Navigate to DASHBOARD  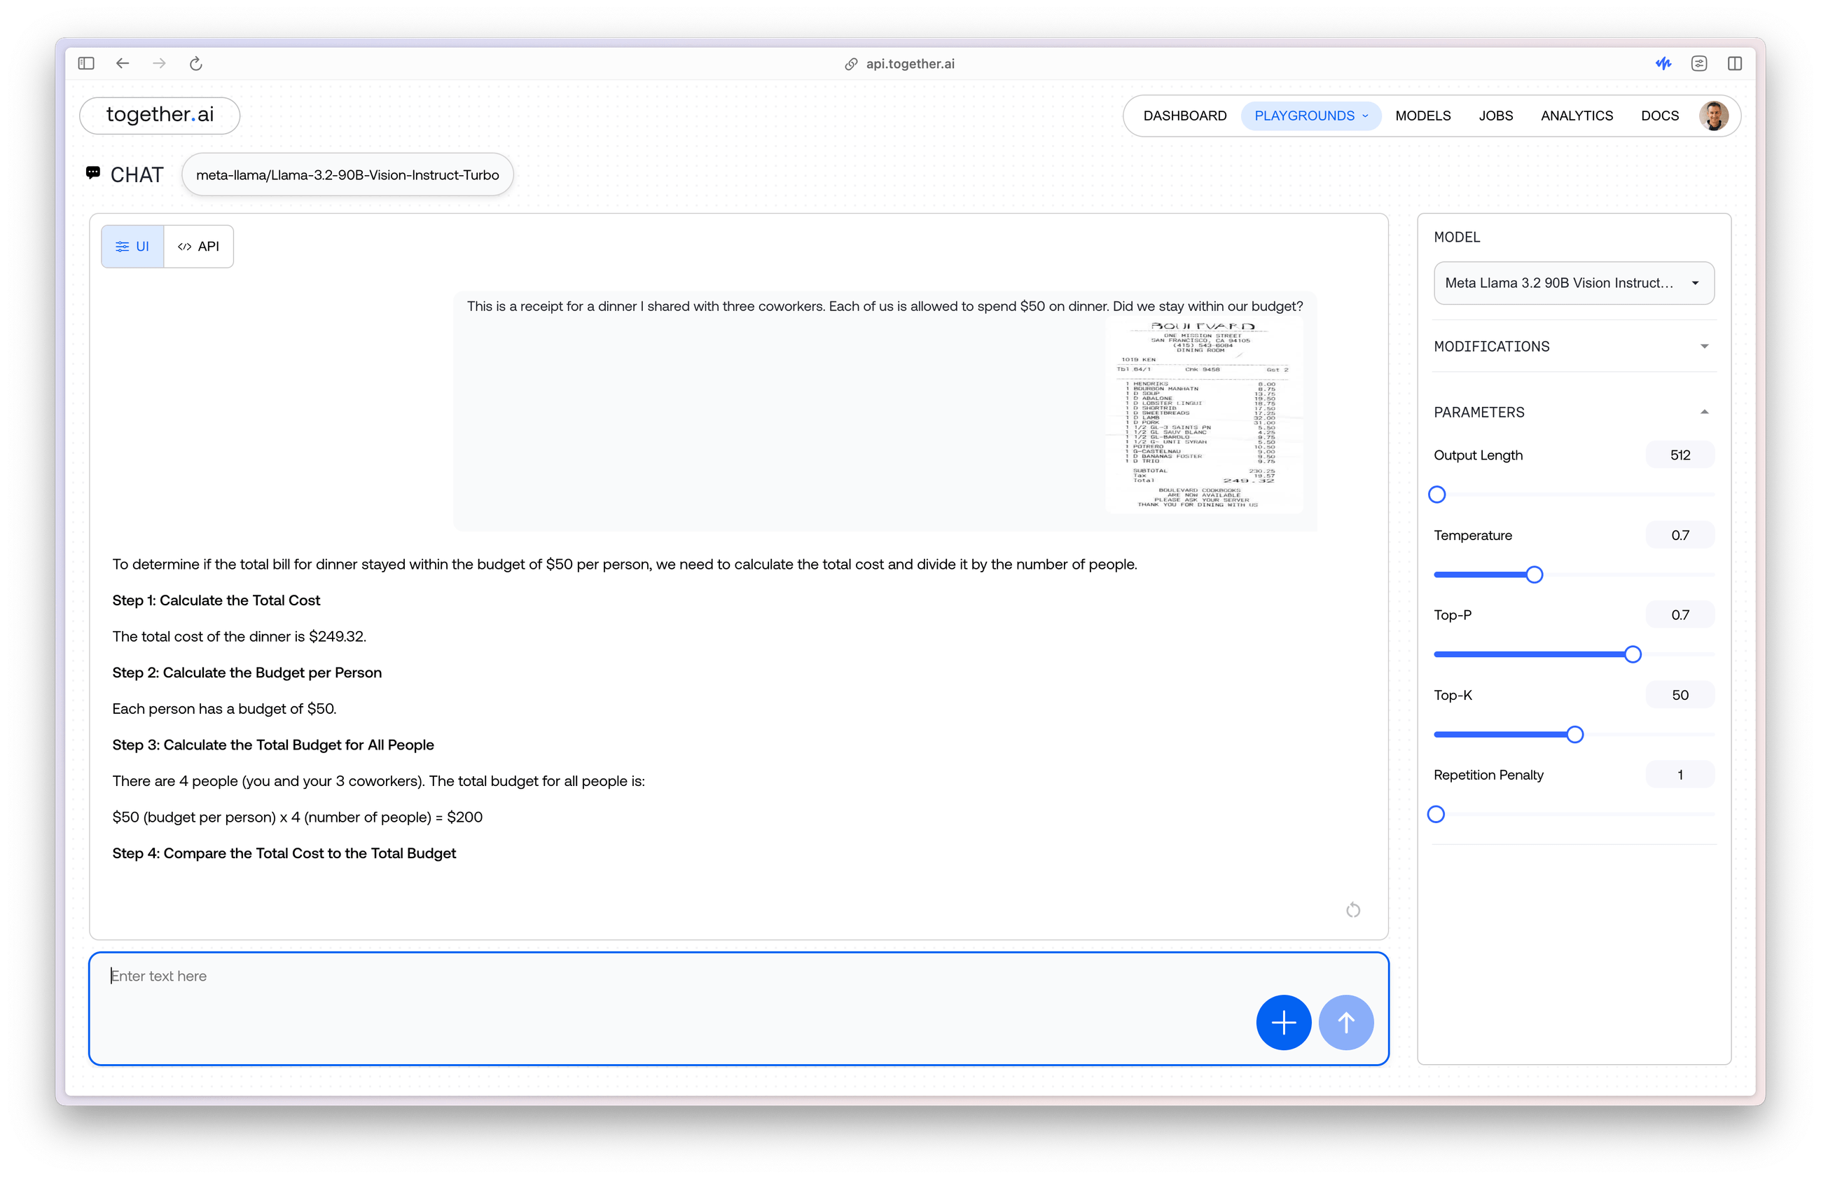point(1184,116)
